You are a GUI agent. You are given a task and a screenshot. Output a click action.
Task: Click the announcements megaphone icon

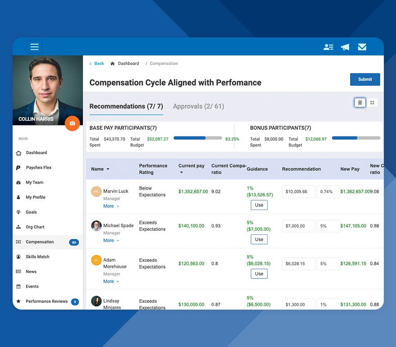coord(345,46)
